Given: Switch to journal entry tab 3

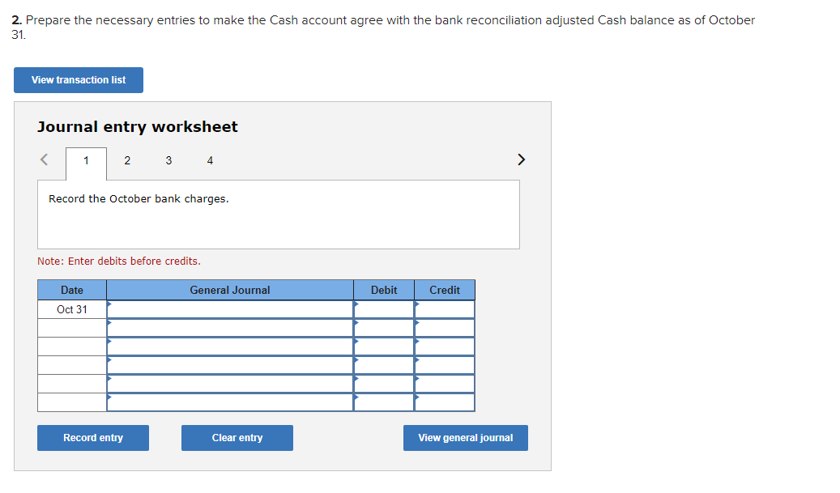Looking at the screenshot, I should tap(168, 161).
